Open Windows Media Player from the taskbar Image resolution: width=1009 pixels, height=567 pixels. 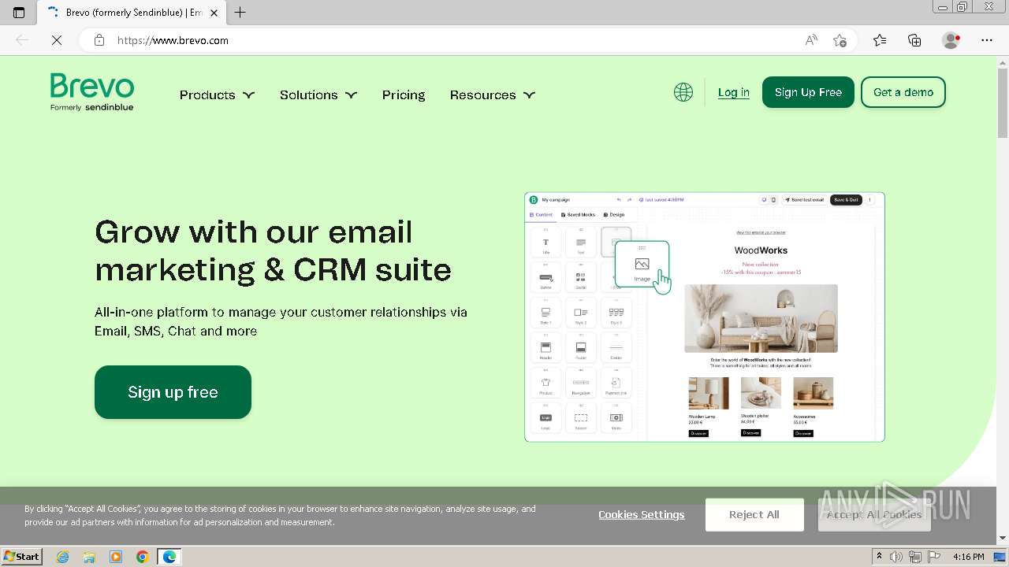pos(116,557)
